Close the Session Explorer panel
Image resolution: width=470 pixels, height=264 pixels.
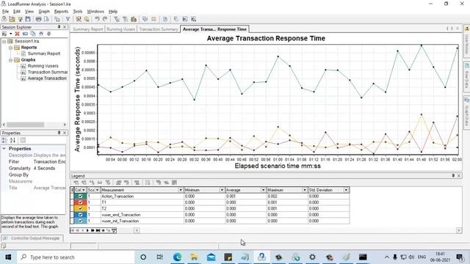(x=65, y=27)
